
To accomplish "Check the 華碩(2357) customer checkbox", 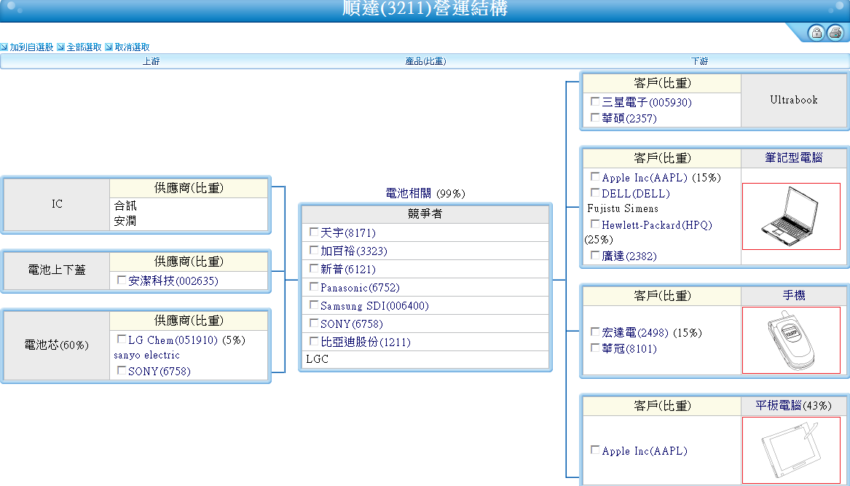I will pos(594,117).
